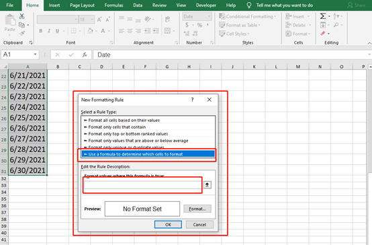This screenshot has width=372, height=245.
Task: Click the Format... button in the dialog
Action: pyautogui.click(x=197, y=209)
